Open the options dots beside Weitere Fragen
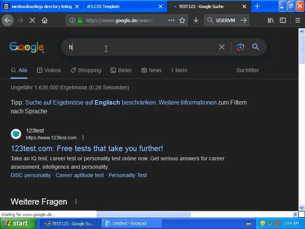Screen dimensions: 305x229 (76, 202)
